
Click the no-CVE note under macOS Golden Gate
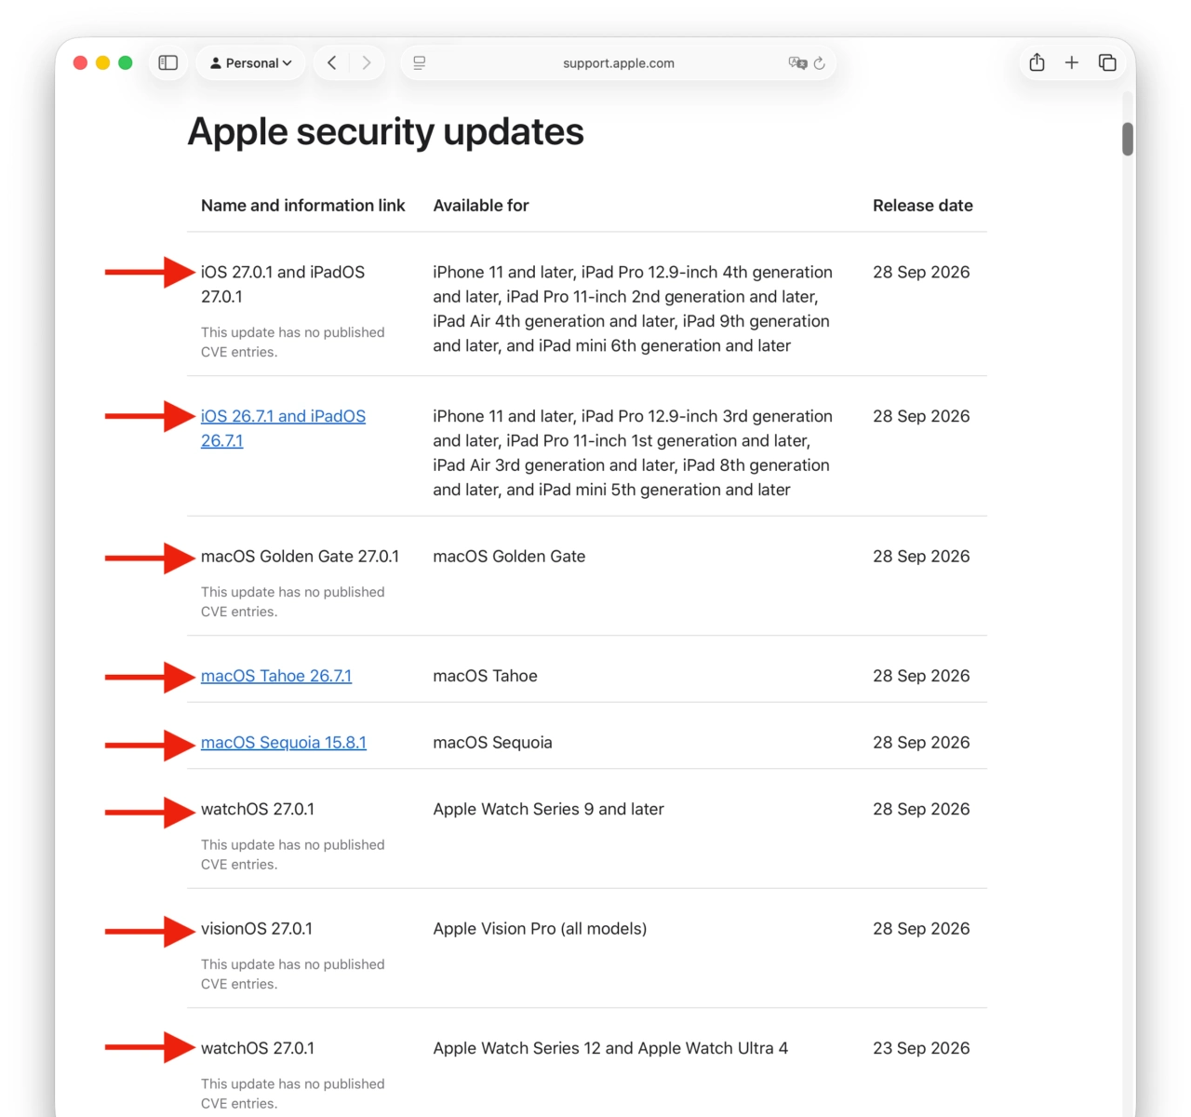pos(293,602)
